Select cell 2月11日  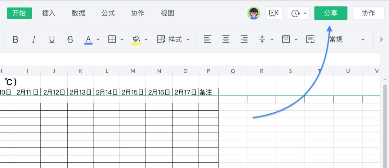pyautogui.click(x=27, y=92)
